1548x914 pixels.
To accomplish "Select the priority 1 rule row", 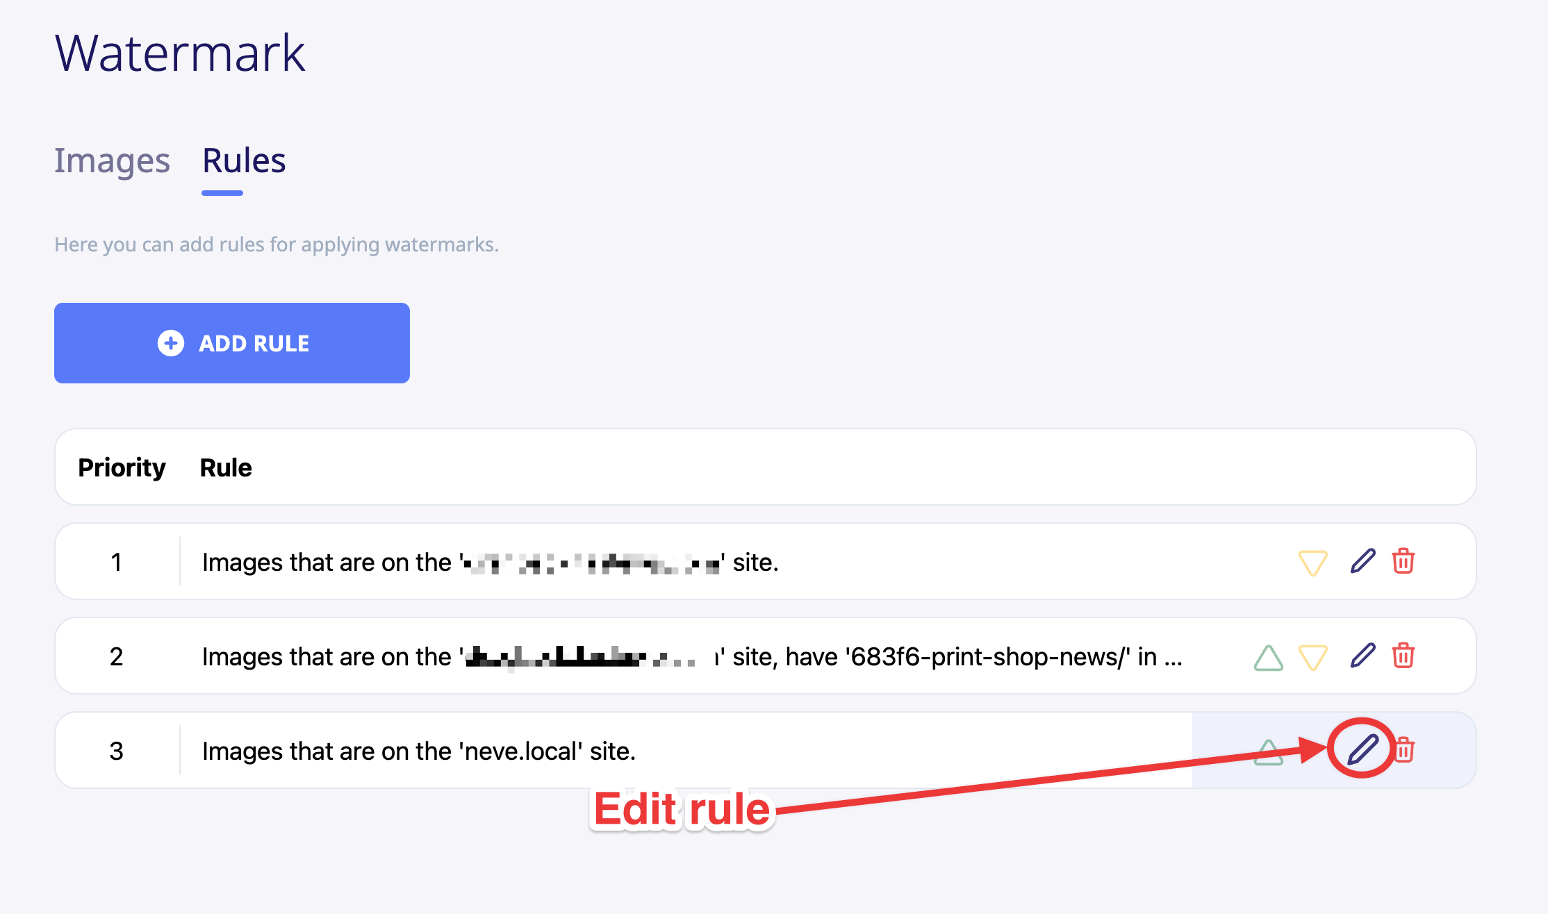I will click(766, 561).
